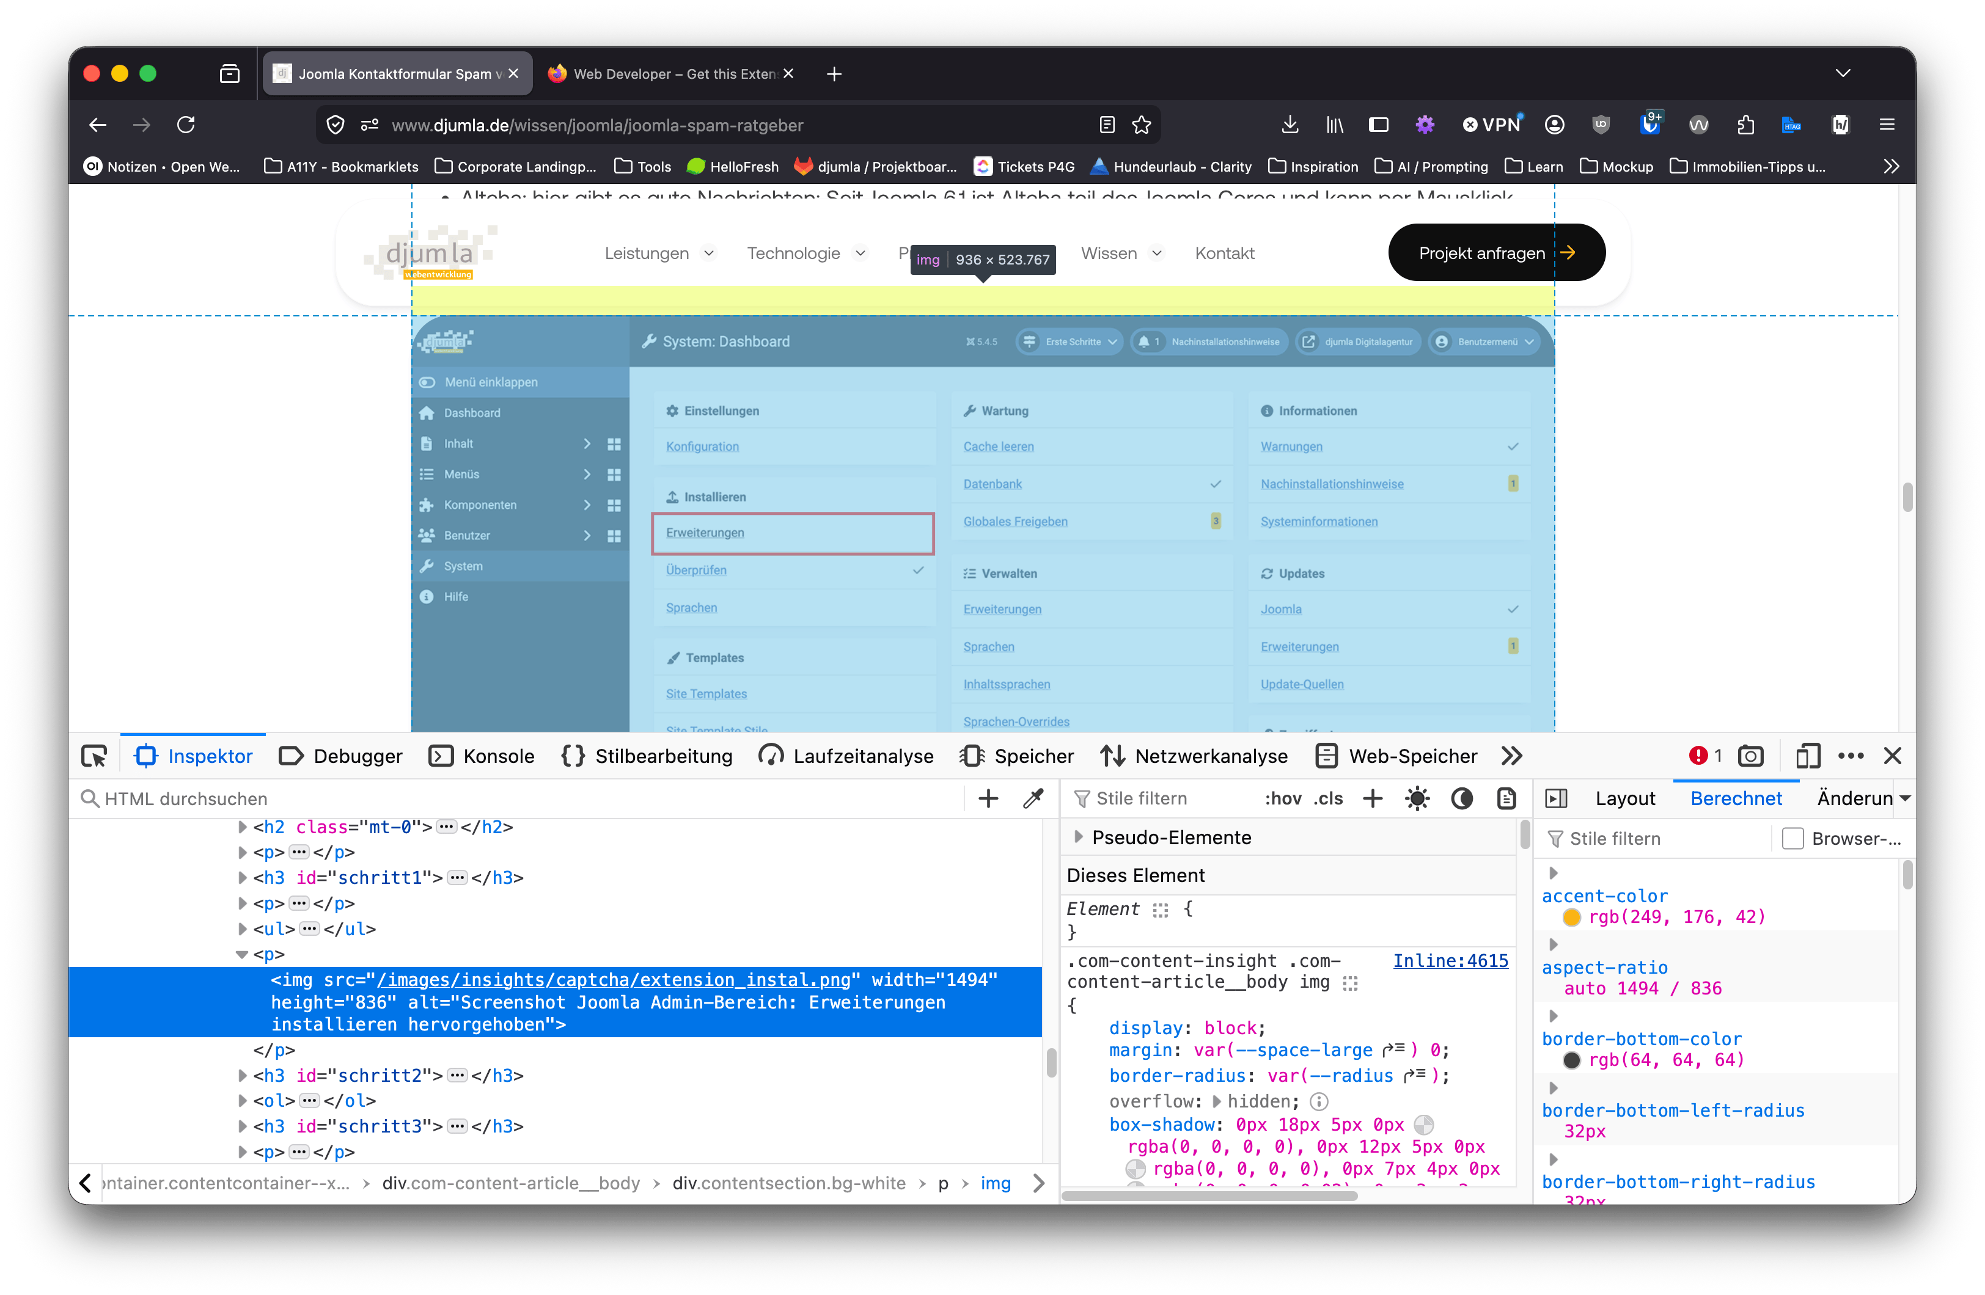Screen dimensions: 1985x1295
Task: Toggle dark color scheme simulation
Action: click(1461, 798)
